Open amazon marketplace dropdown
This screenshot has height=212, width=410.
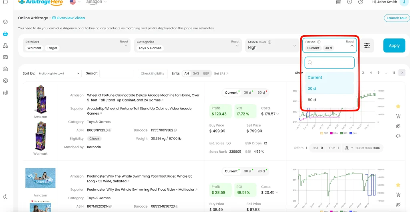(96, 2)
